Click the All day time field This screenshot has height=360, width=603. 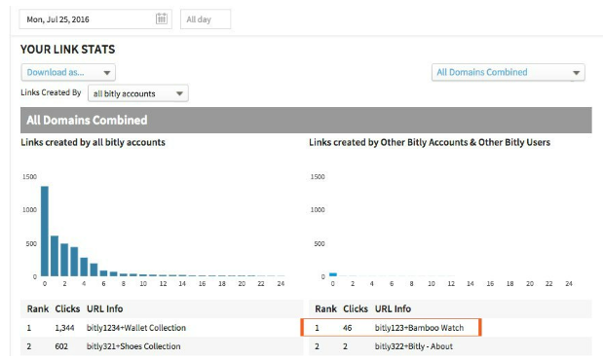206,18
